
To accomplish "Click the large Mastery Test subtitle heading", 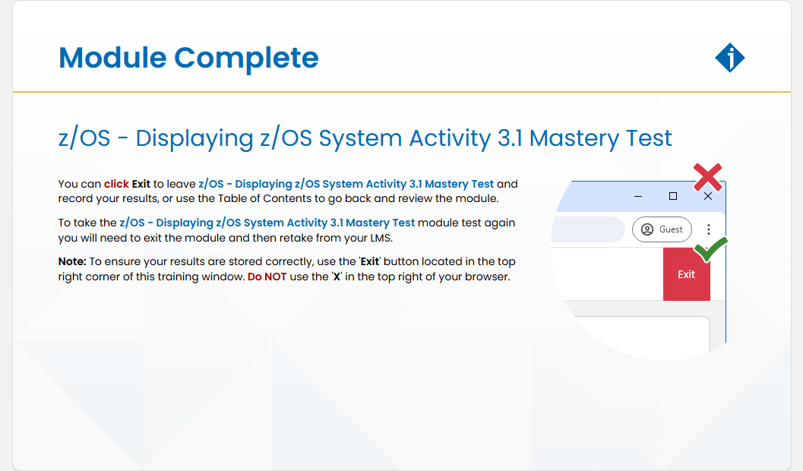I will point(365,138).
